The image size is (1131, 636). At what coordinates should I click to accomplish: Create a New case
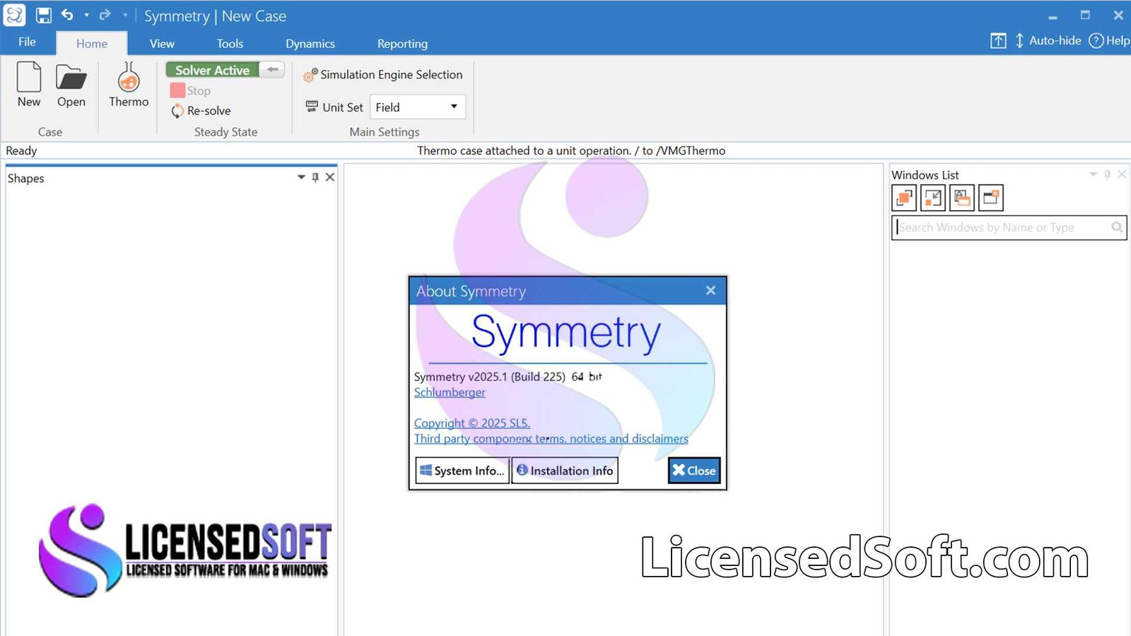[29, 85]
